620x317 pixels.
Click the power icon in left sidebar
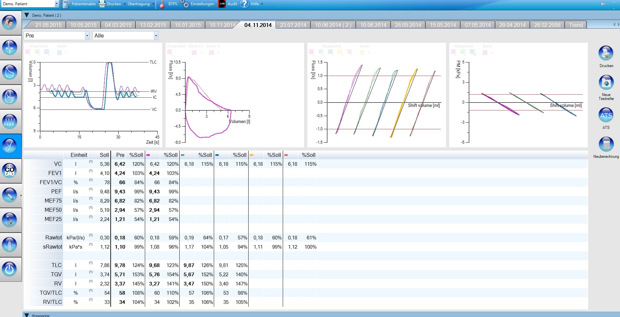[x=10, y=269]
